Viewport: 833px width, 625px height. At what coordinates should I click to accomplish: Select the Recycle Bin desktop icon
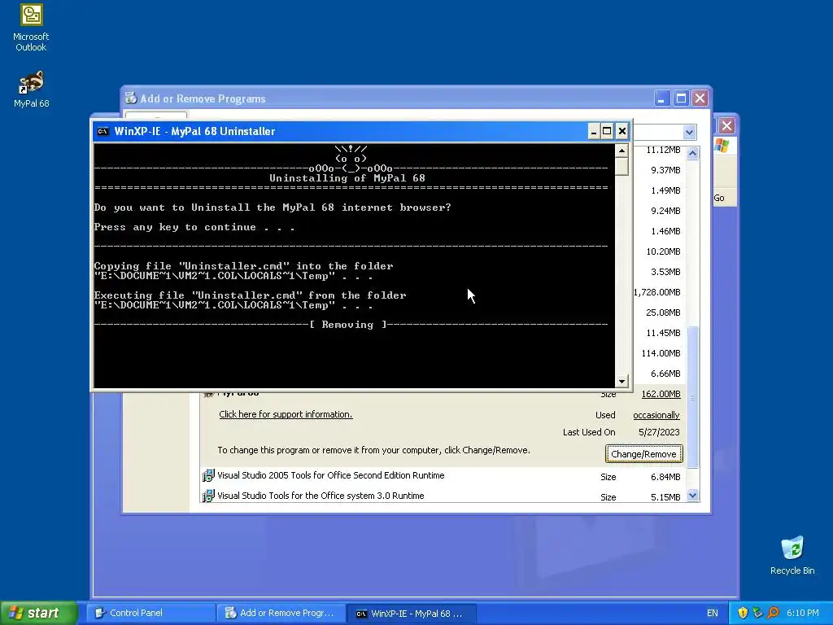(792, 556)
